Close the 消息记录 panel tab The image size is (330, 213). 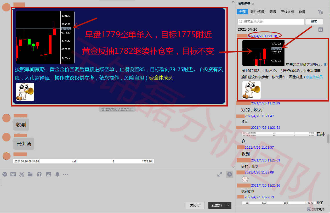253,4
